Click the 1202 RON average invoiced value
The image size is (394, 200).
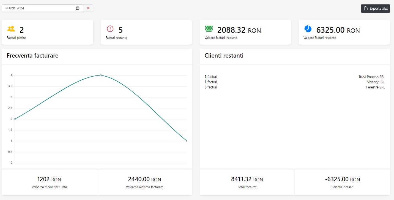tap(49, 179)
